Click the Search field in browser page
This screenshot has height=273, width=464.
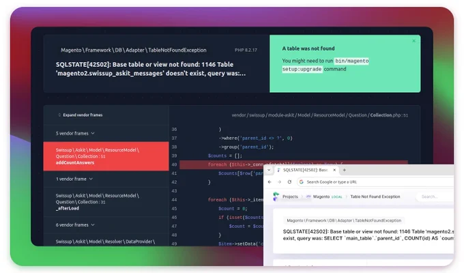[x=435, y=197]
